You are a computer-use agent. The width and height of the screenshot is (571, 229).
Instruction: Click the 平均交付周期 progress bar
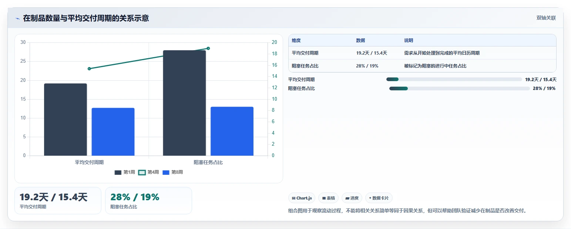pos(454,79)
